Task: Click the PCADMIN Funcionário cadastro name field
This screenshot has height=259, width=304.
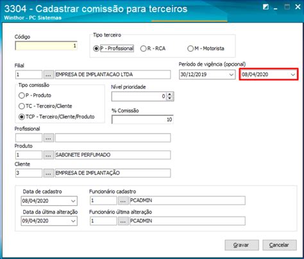Action: point(187,201)
